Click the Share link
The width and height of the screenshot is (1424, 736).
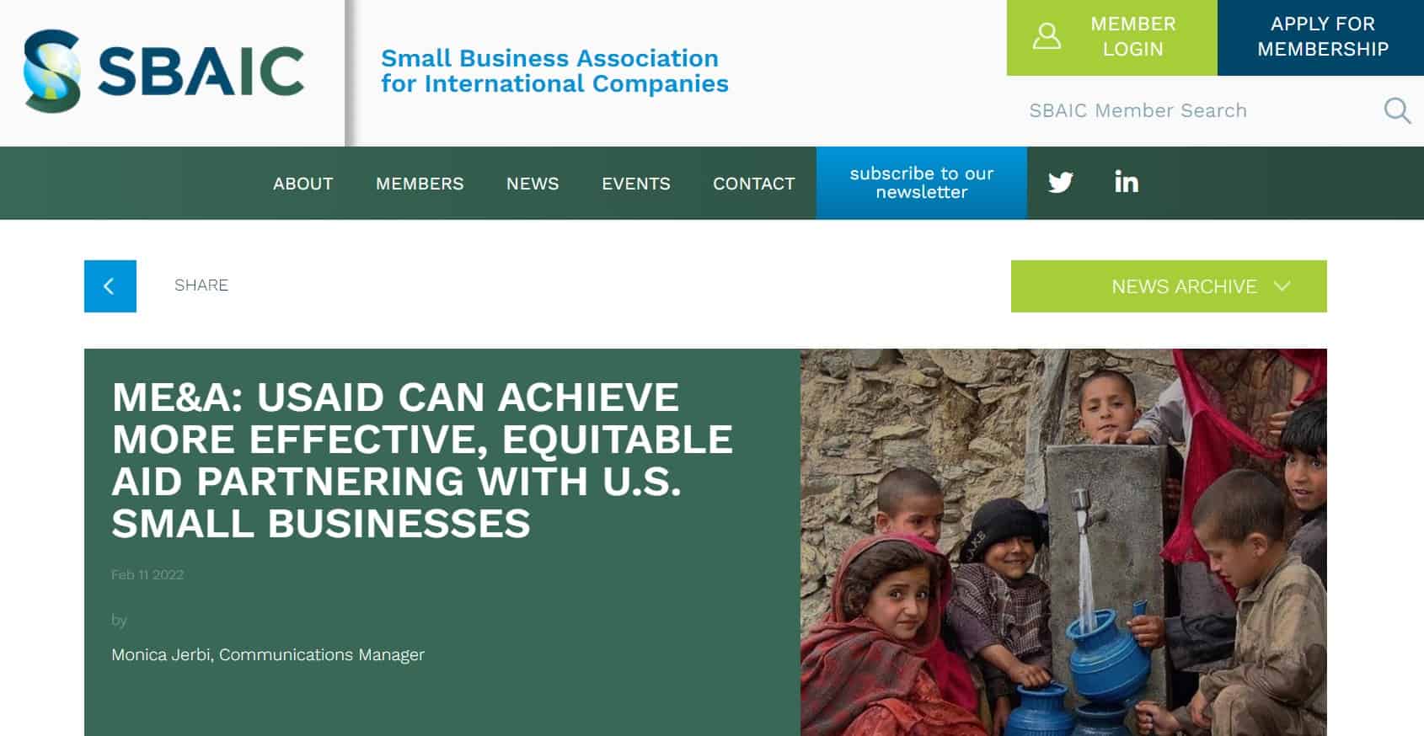click(201, 285)
